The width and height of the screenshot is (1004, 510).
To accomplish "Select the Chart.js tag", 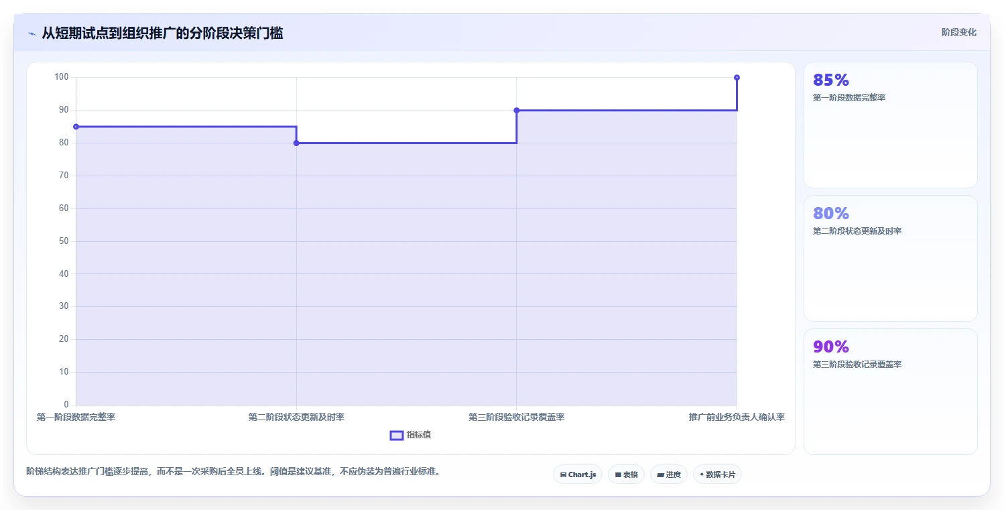I will 578,474.
